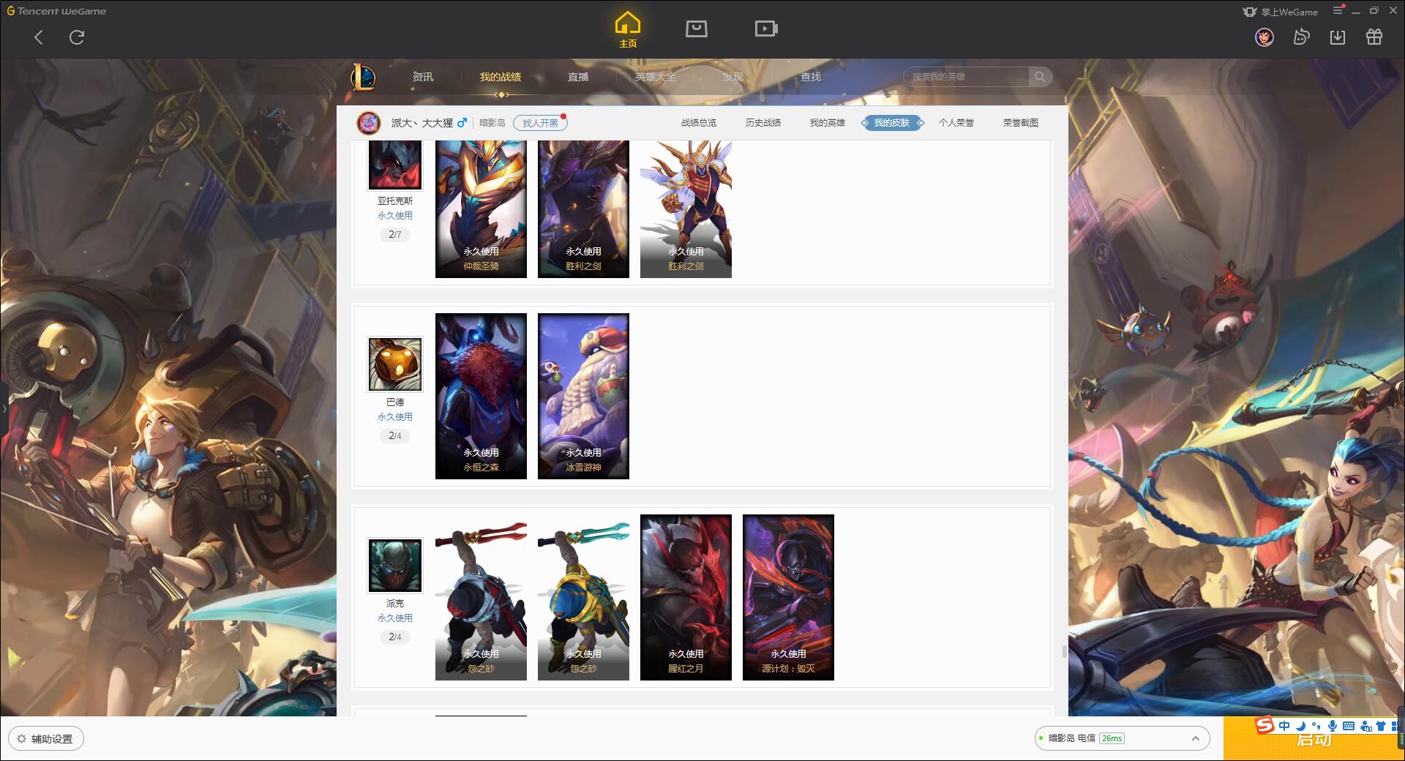Viewport: 1405px width, 761px height.
Task: Switch to the 我的英雄 sub-tab
Action: tap(828, 123)
